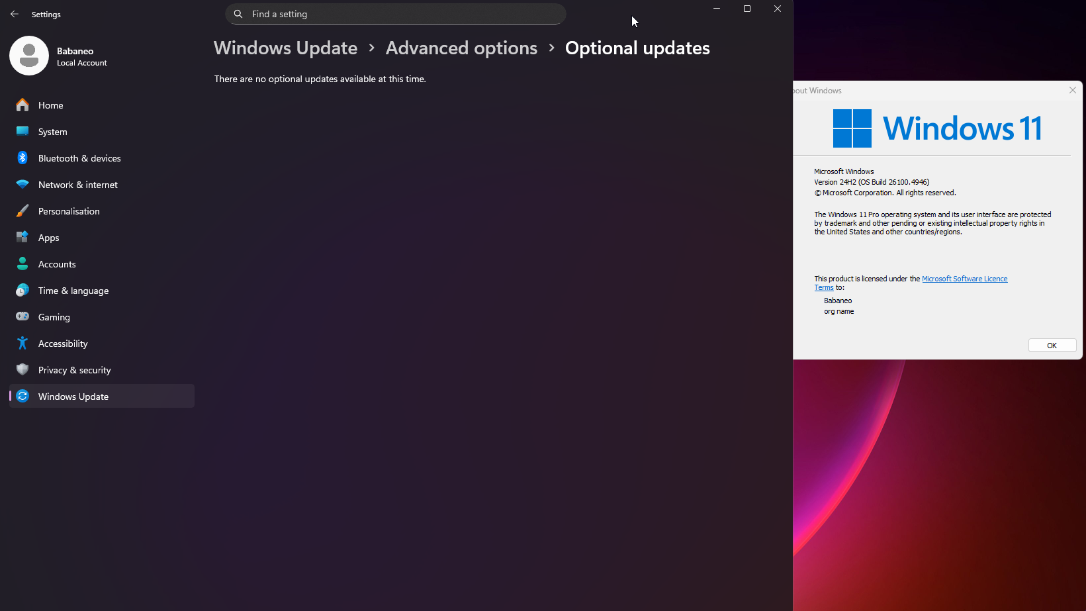Click the Windows Update sync icon
The image size is (1086, 611).
[23, 396]
